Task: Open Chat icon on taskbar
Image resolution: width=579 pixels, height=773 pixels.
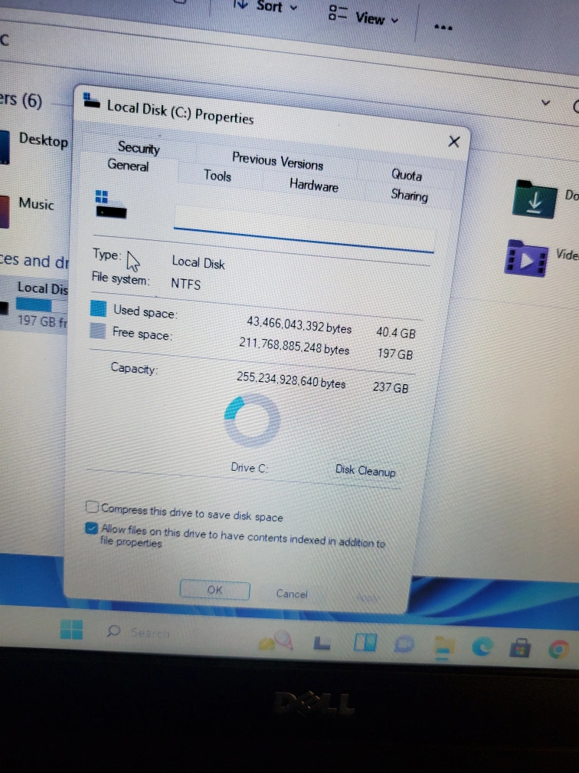Action: click(404, 643)
